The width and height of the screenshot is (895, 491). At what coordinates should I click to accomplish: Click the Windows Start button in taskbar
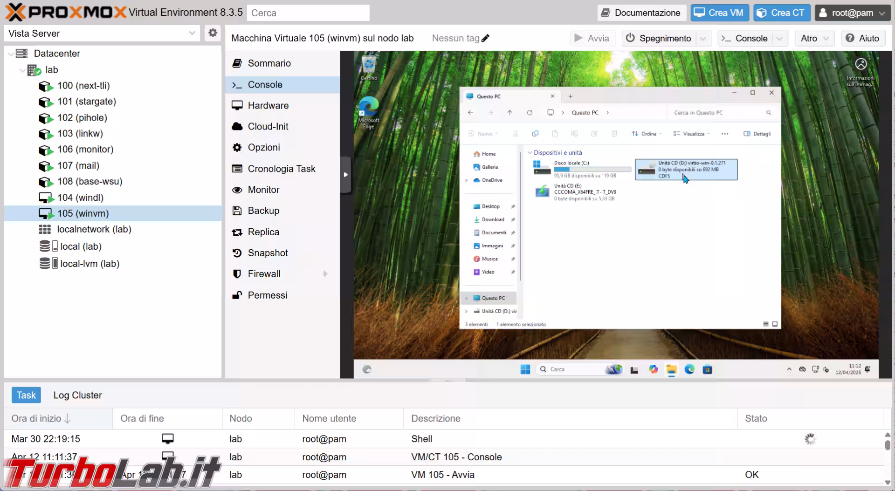click(525, 369)
